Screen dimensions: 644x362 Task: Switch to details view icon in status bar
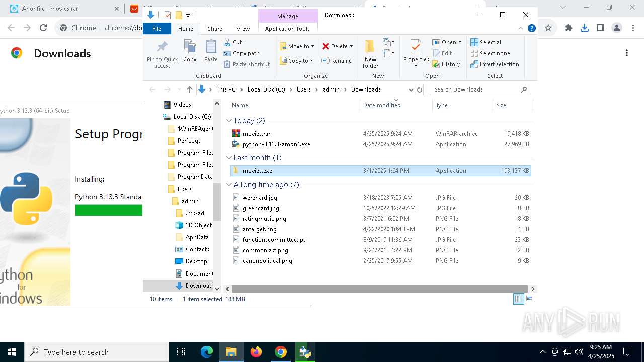pyautogui.click(x=519, y=299)
